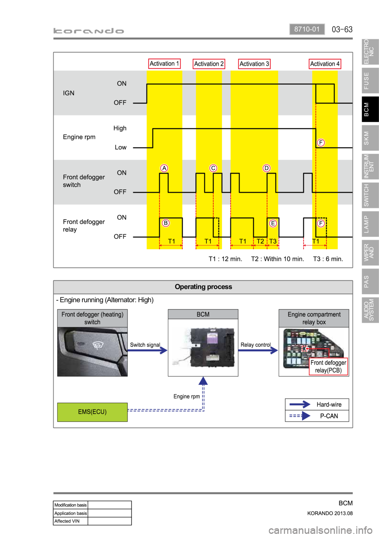This screenshot has height=537, width=379.
Task: Click the Front defogger relay(PCB) callout
Action: pyautogui.click(x=328, y=367)
